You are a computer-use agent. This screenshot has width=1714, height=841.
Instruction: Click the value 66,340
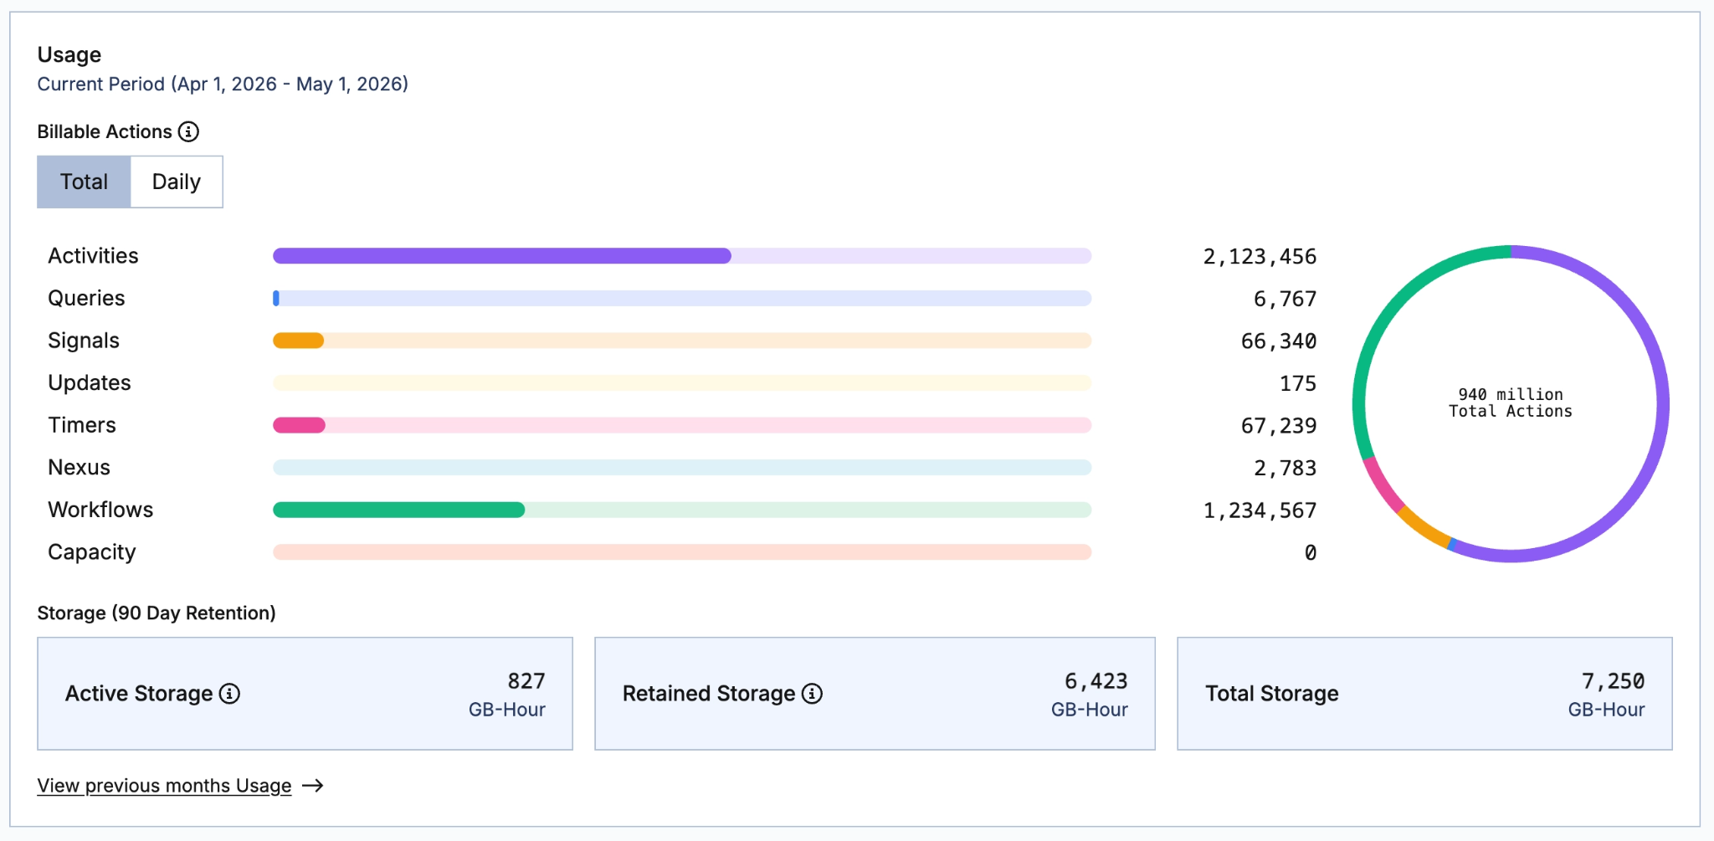[x=1279, y=341]
